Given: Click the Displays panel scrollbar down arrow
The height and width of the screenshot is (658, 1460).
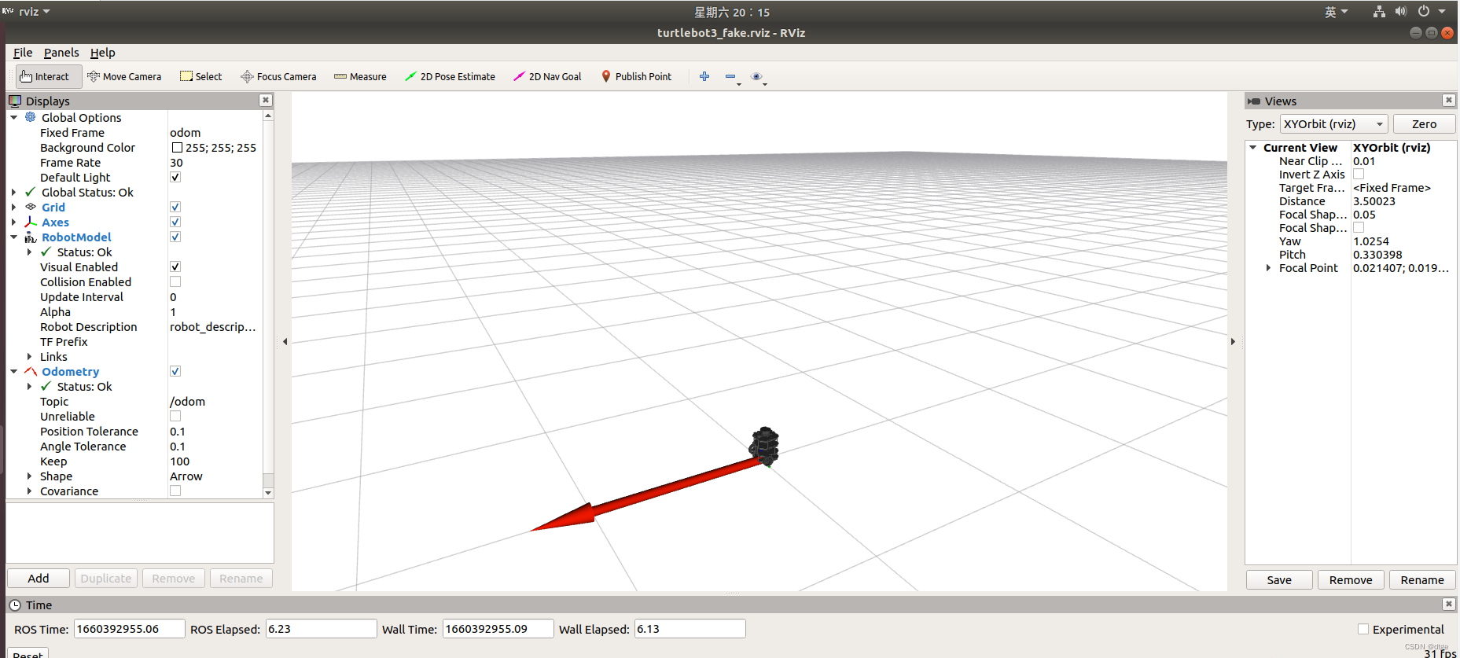Looking at the screenshot, I should tap(268, 493).
